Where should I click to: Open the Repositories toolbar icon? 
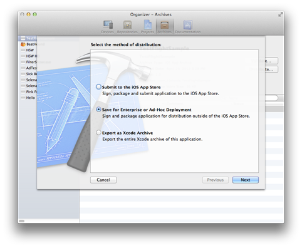tap(127, 27)
